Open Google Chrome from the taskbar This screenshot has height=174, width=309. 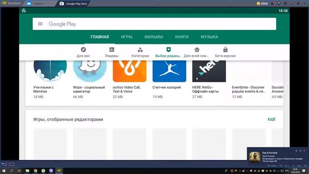[35, 171]
